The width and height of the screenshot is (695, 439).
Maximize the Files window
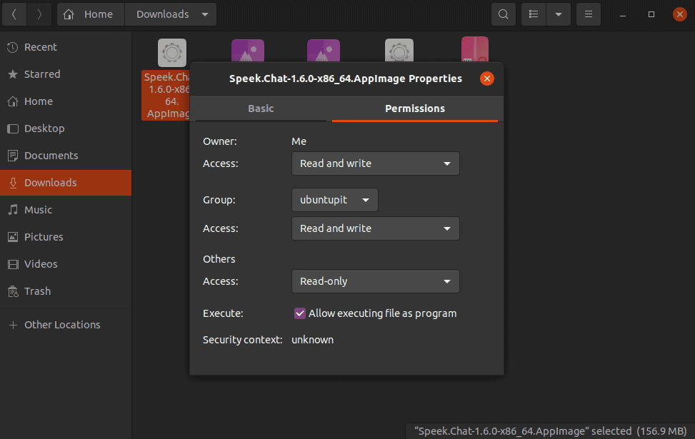pos(651,14)
